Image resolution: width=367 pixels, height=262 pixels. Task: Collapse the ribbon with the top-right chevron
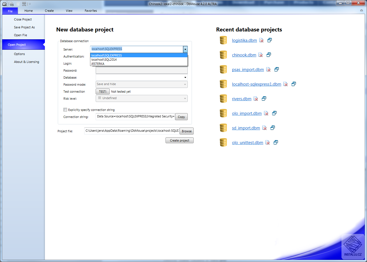pos(361,10)
